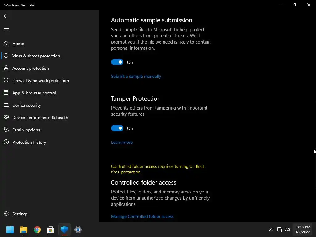Screen dimensions: 316x237
Task: Click the network icon in system tray
Action: [x=280, y=230]
